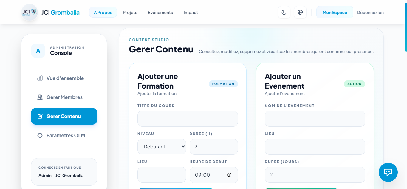Click the JCI Grombalia logo image
Viewport: 407px width, 189px height.
pos(30,12)
